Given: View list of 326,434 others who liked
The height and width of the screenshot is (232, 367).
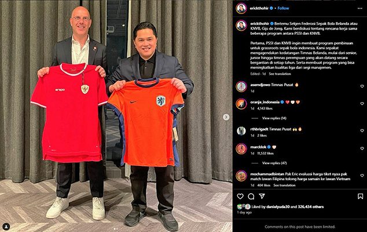Looking at the screenshot, I should click(311, 207).
